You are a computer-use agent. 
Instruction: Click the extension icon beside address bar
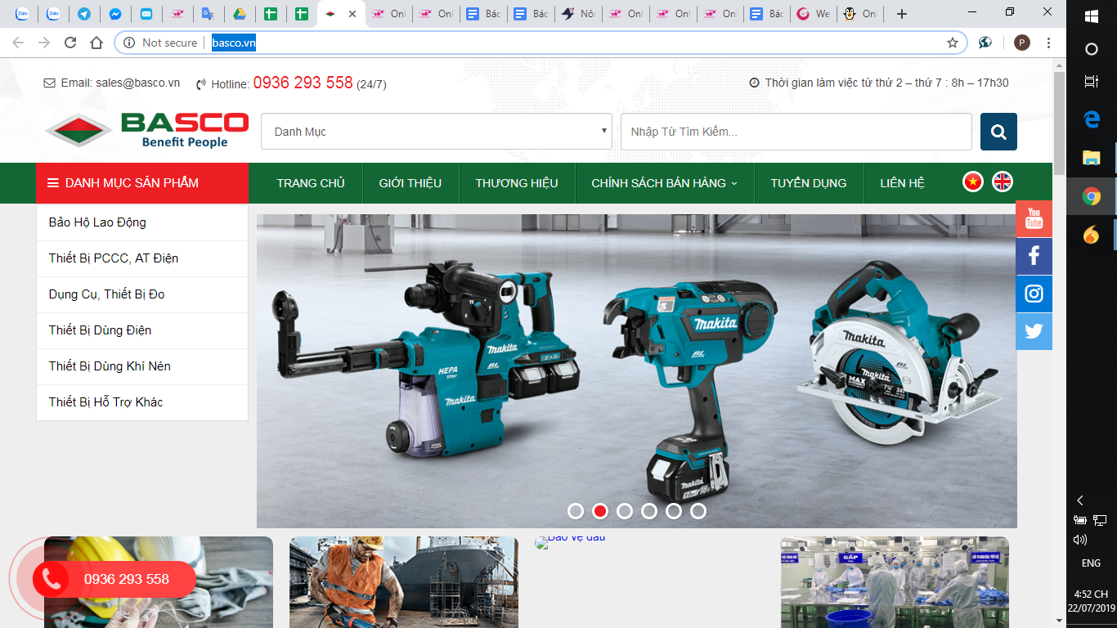(985, 43)
